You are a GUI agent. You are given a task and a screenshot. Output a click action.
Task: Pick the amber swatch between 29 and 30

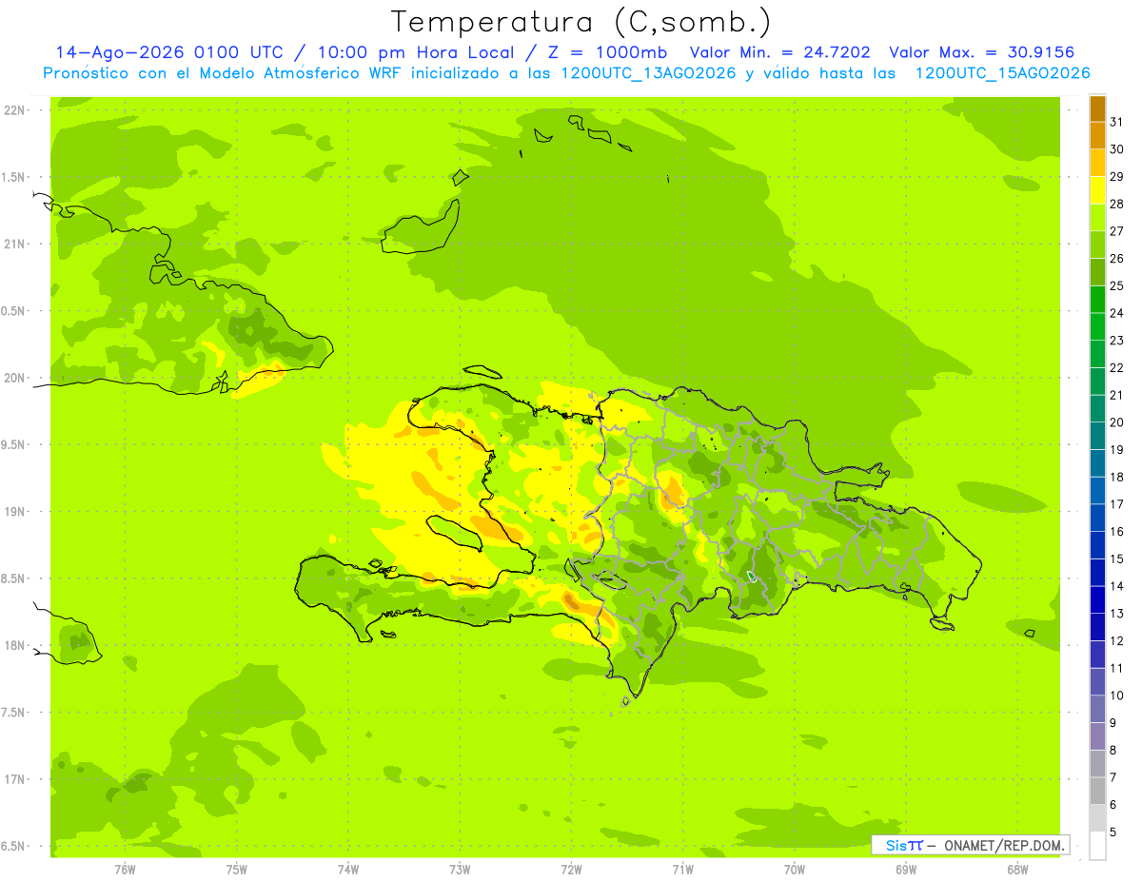[x=1097, y=163]
